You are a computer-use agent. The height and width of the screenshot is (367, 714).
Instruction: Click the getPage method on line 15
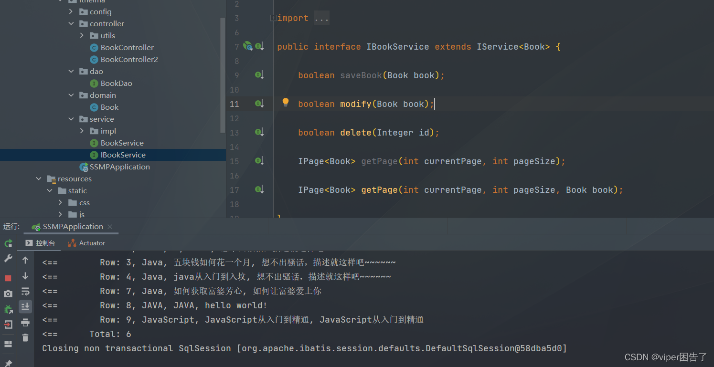click(x=379, y=161)
